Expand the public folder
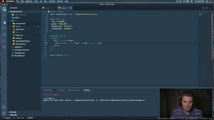 click(17, 18)
